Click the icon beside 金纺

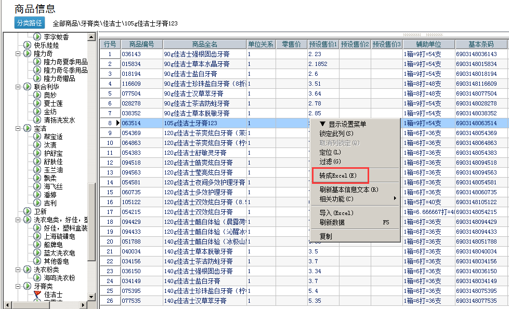(37, 112)
